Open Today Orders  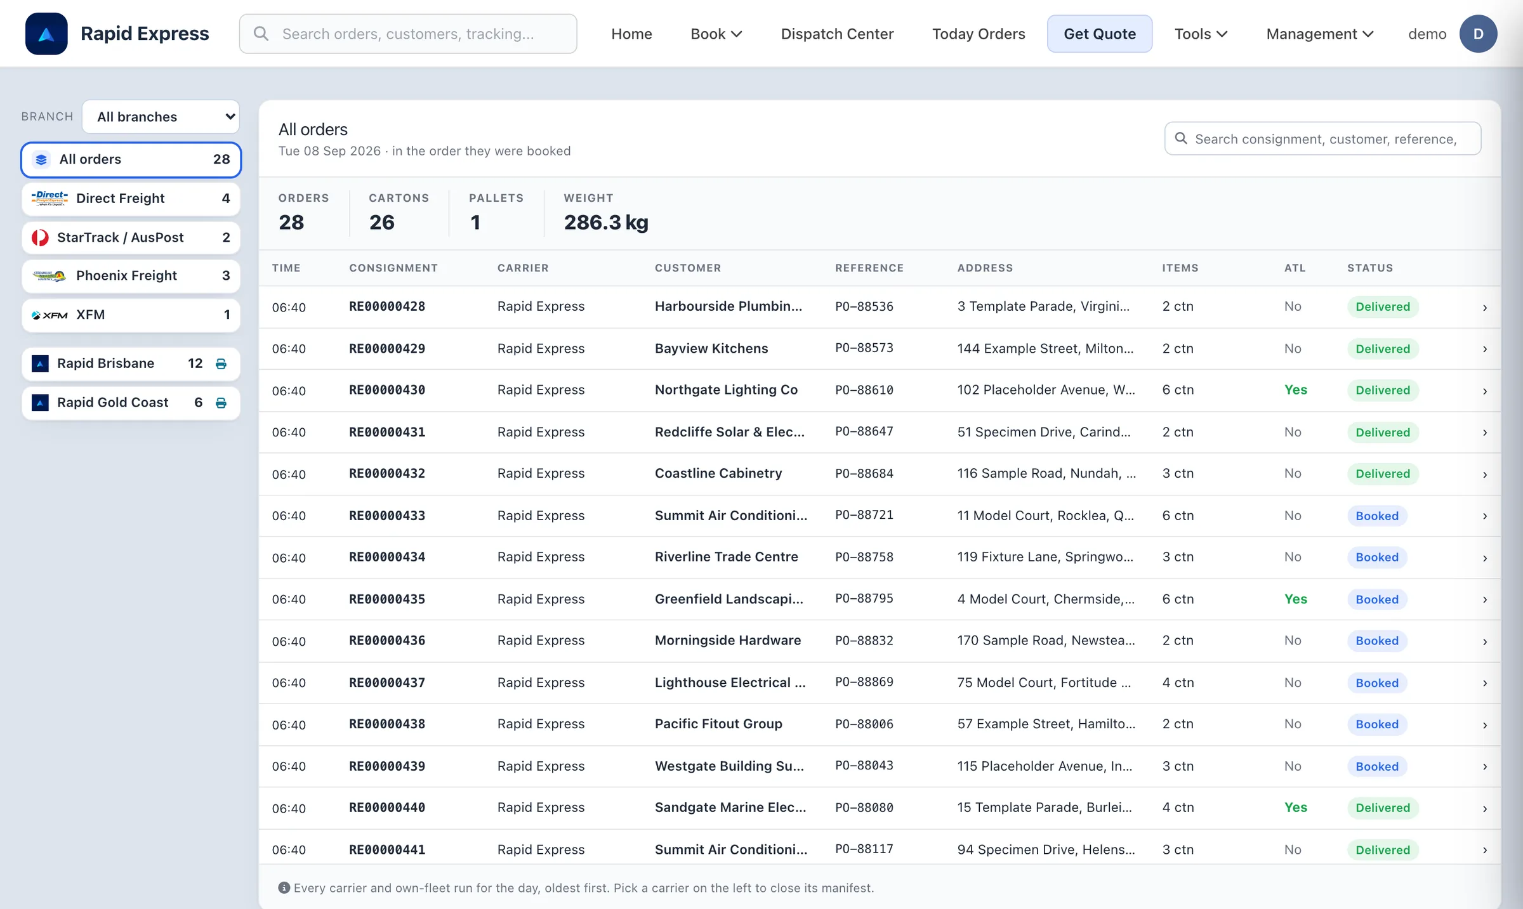[979, 34]
